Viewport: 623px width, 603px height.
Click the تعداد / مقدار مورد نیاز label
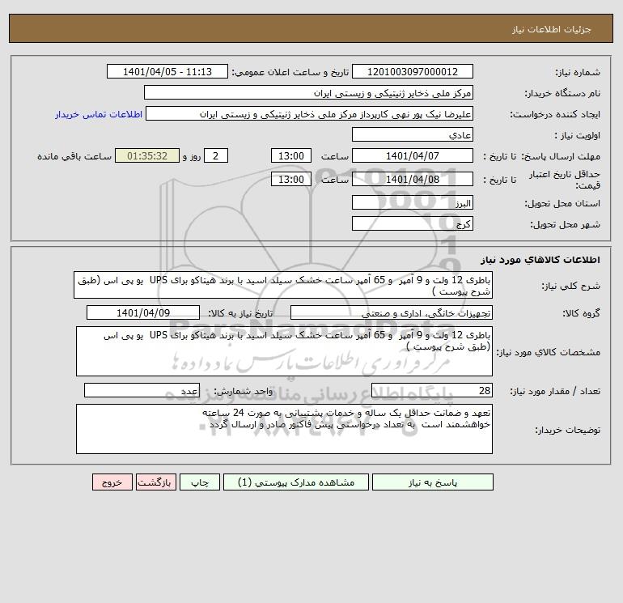click(555, 391)
